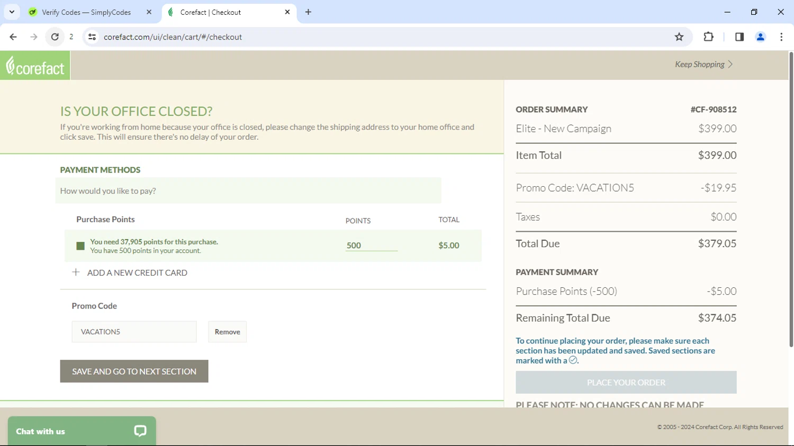Click the Taxes $0.00 amount
The height and width of the screenshot is (446, 794).
(x=724, y=217)
